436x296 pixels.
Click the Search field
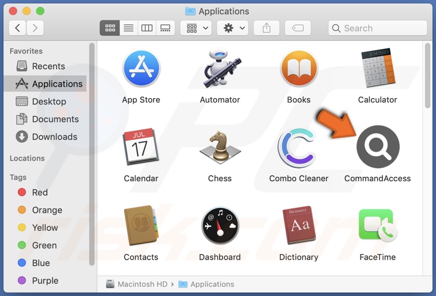[x=377, y=28]
